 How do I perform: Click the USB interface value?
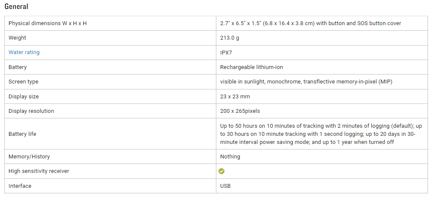pyautogui.click(x=225, y=186)
